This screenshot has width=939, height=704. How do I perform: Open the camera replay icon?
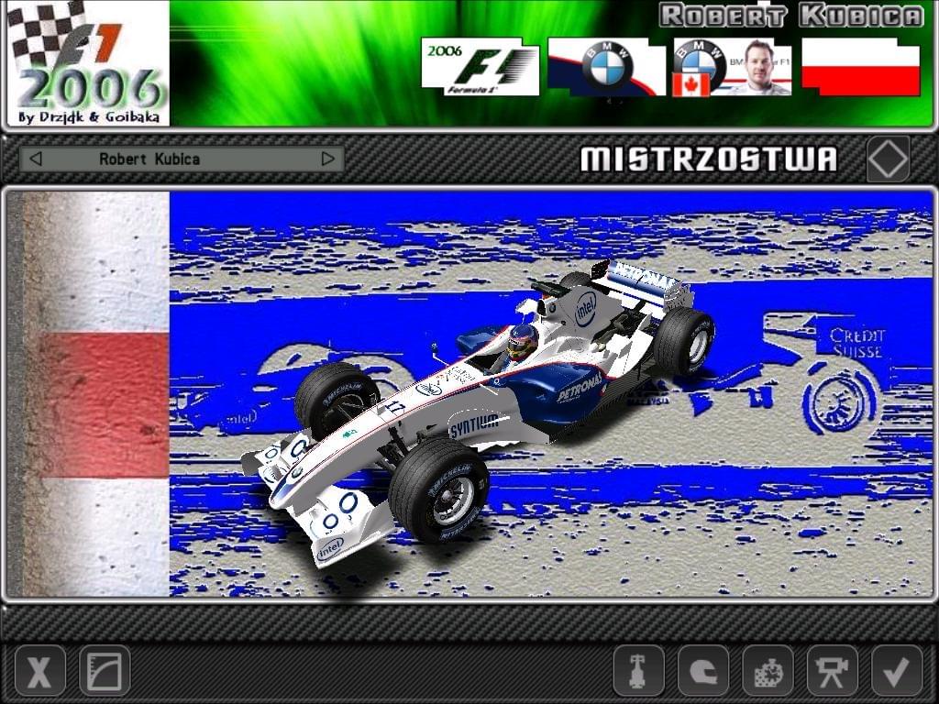pyautogui.click(x=833, y=670)
